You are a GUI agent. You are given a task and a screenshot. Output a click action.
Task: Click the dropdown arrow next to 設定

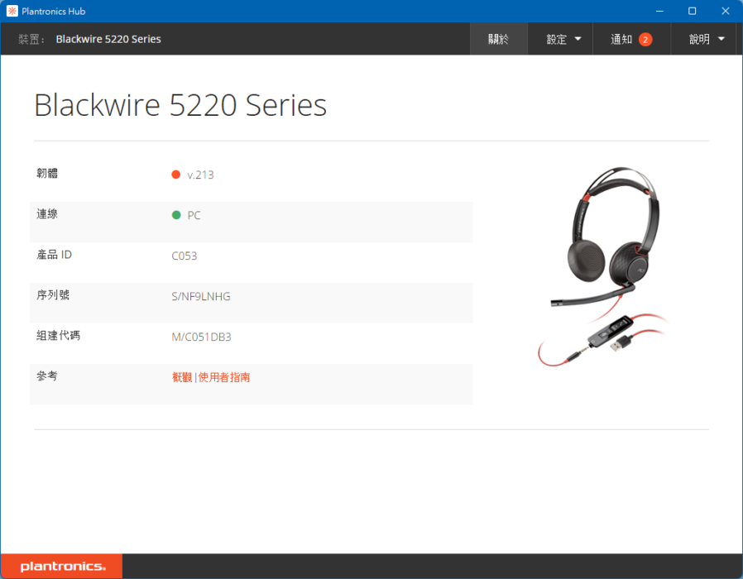tap(578, 39)
